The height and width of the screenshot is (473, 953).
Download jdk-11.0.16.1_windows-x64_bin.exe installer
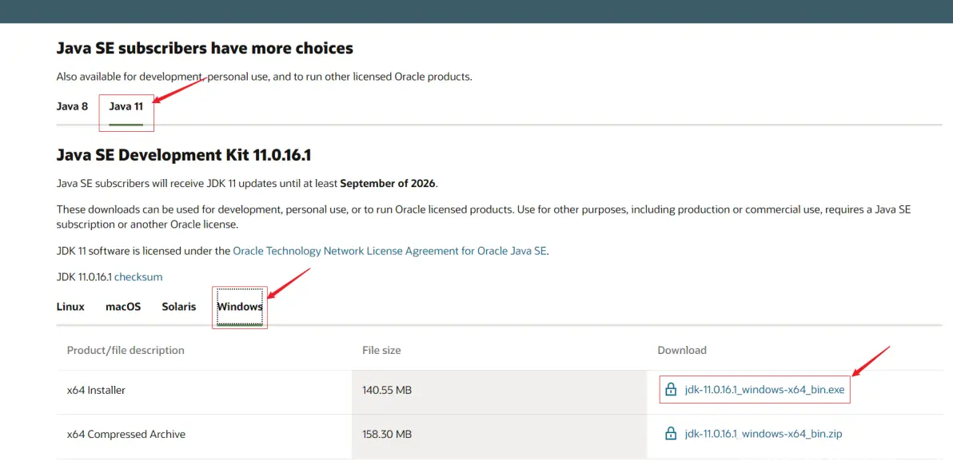764,390
